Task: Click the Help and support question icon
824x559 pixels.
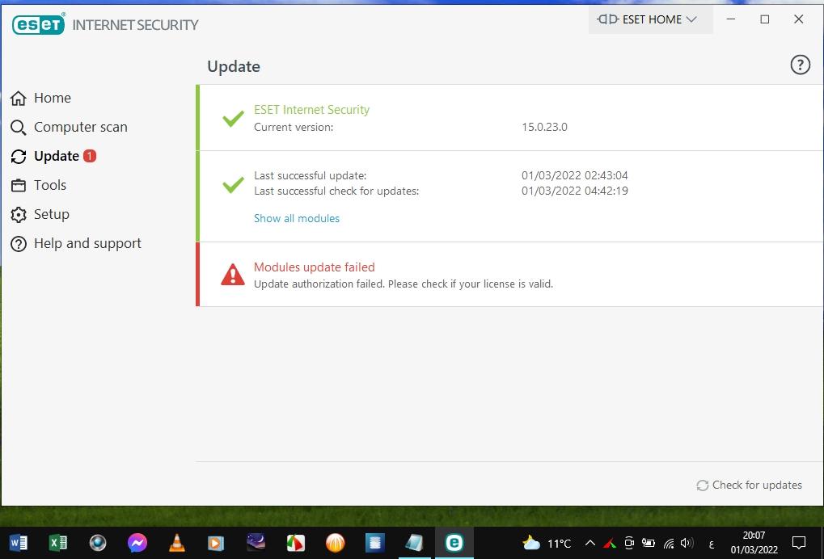Action: tap(19, 244)
